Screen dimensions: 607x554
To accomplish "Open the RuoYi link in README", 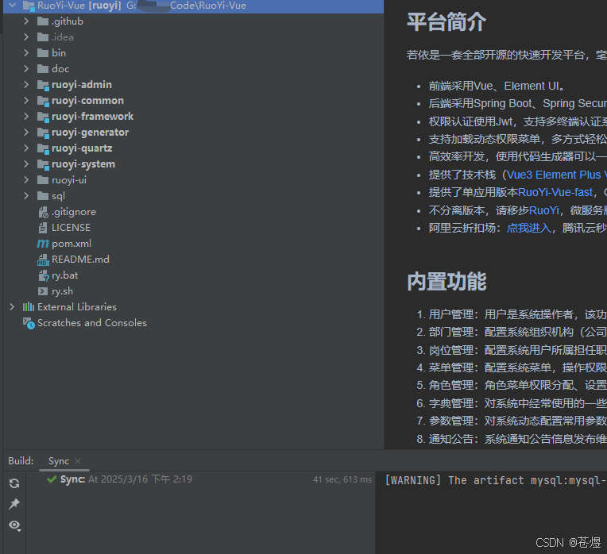I will point(544,210).
